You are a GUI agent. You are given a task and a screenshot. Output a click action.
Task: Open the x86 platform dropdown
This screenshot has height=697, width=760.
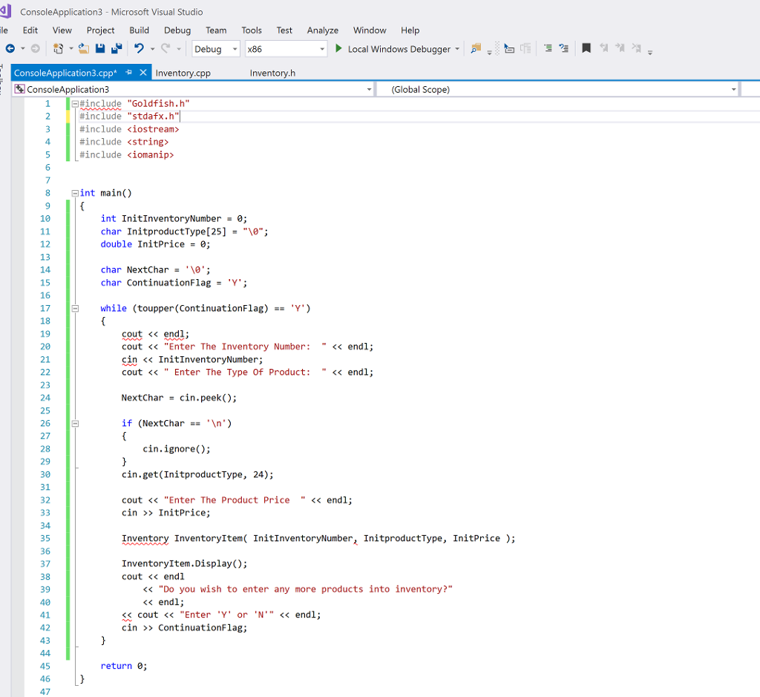[x=286, y=49]
